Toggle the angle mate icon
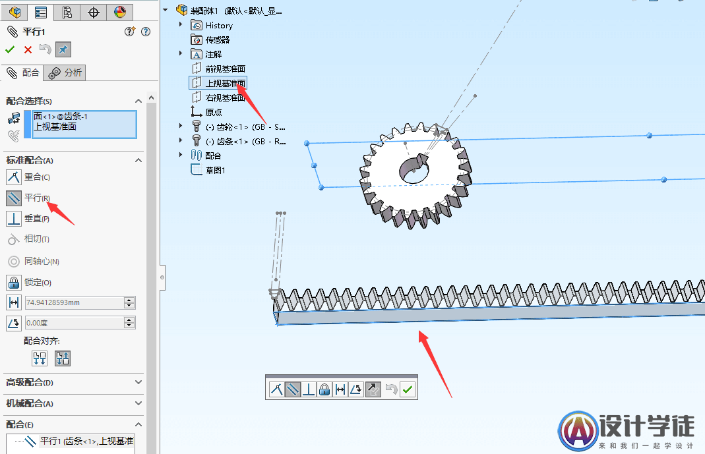 click(x=14, y=323)
